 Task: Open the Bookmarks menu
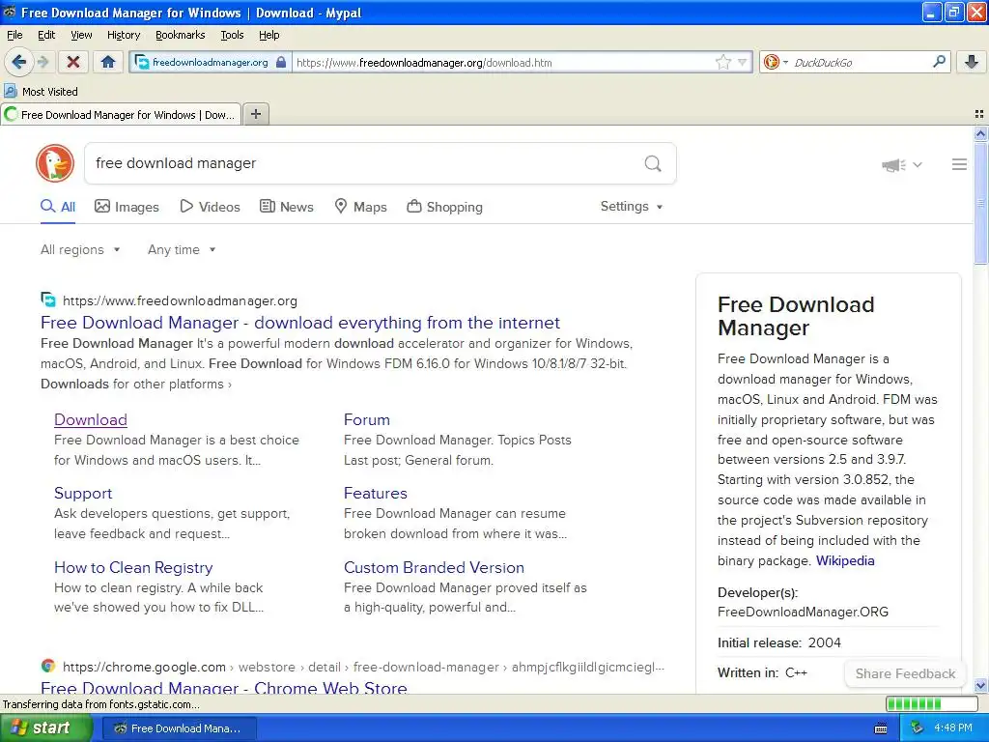pos(180,36)
